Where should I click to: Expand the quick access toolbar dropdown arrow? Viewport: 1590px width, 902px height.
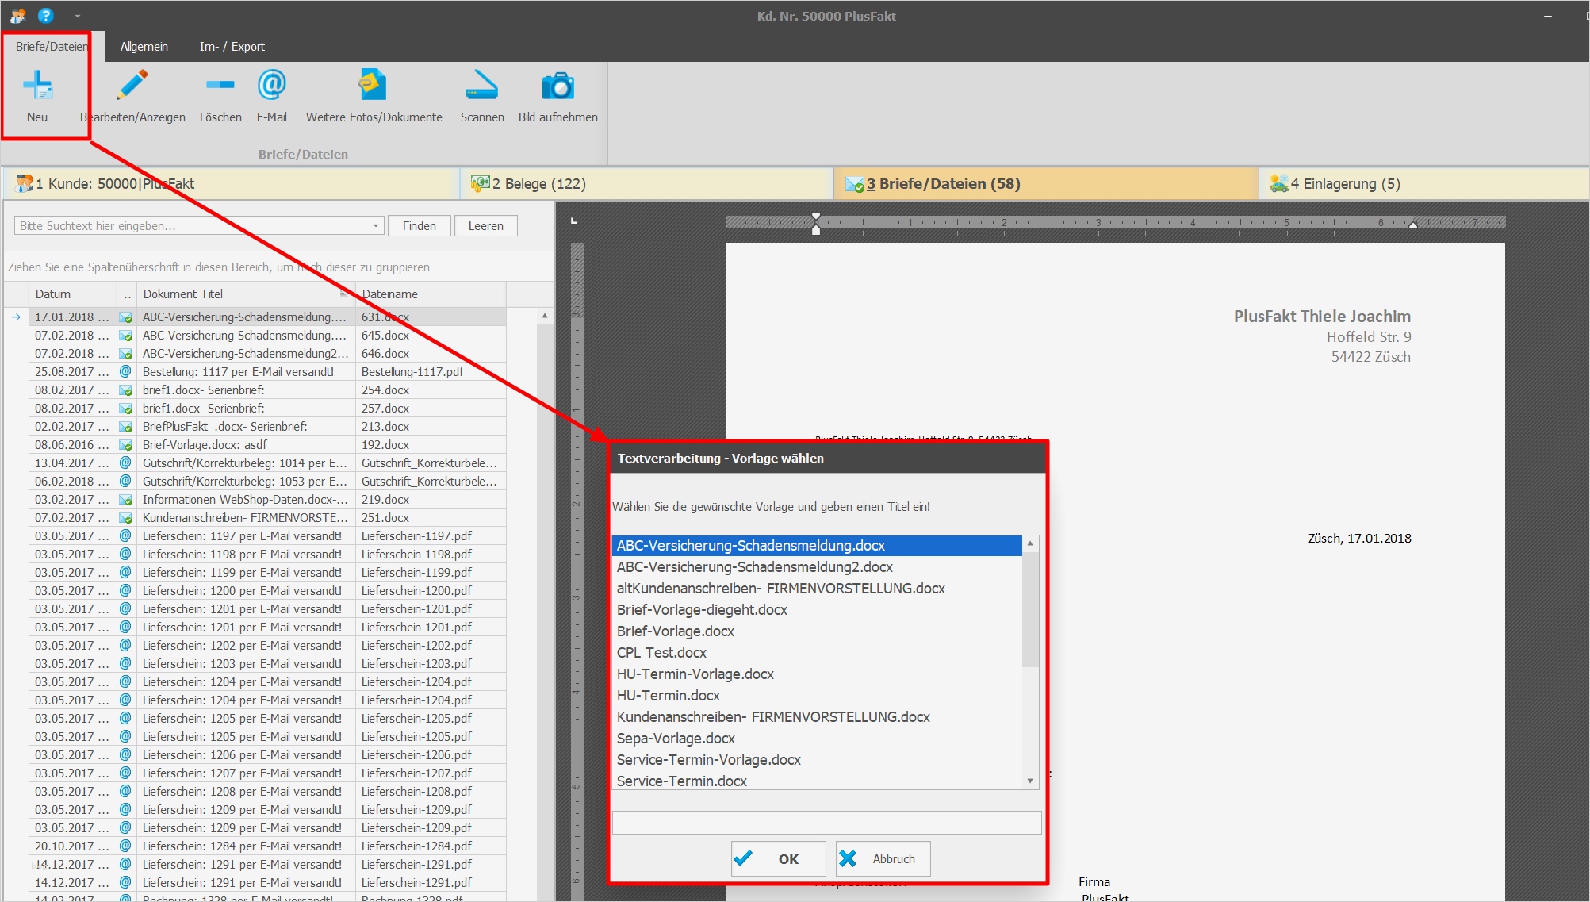pos(78,16)
